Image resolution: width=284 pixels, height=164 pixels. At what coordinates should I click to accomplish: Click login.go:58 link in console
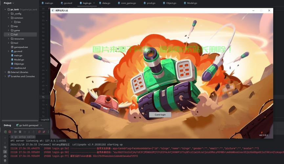(x=60, y=152)
